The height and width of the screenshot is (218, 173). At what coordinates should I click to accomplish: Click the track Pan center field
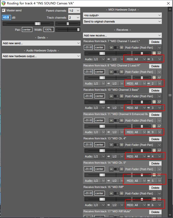[x=27, y=30]
